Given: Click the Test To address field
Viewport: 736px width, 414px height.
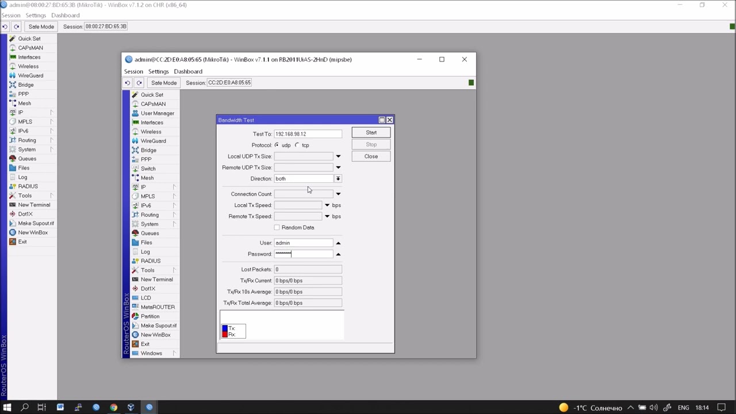Looking at the screenshot, I should [308, 134].
